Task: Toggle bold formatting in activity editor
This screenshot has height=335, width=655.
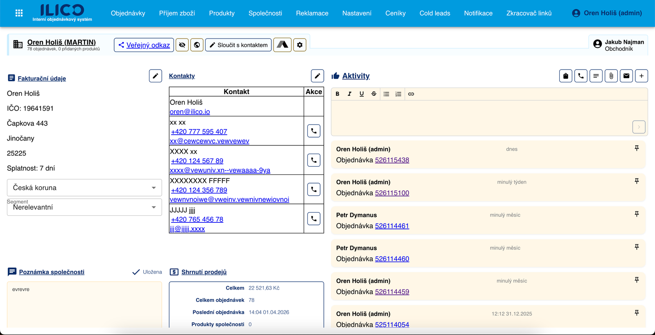Action: 337,94
